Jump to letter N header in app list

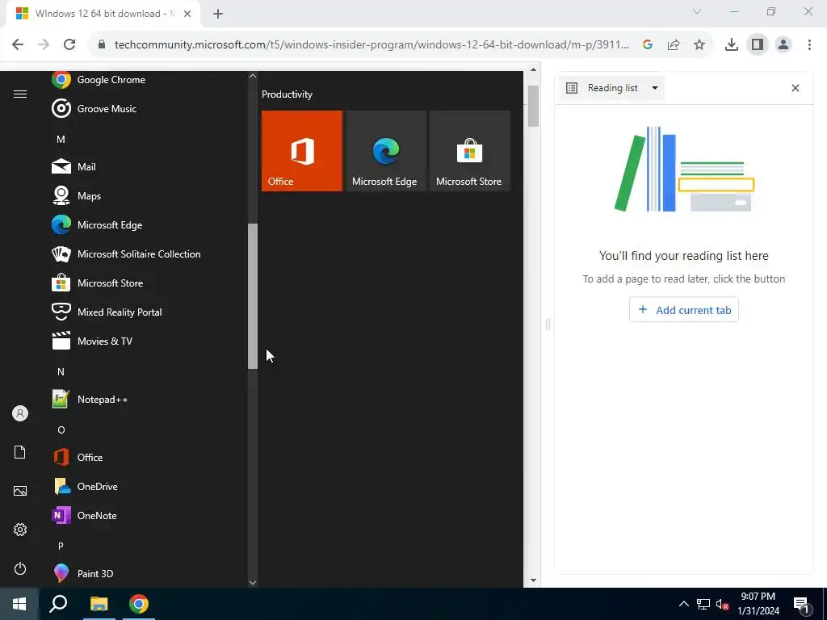61,371
